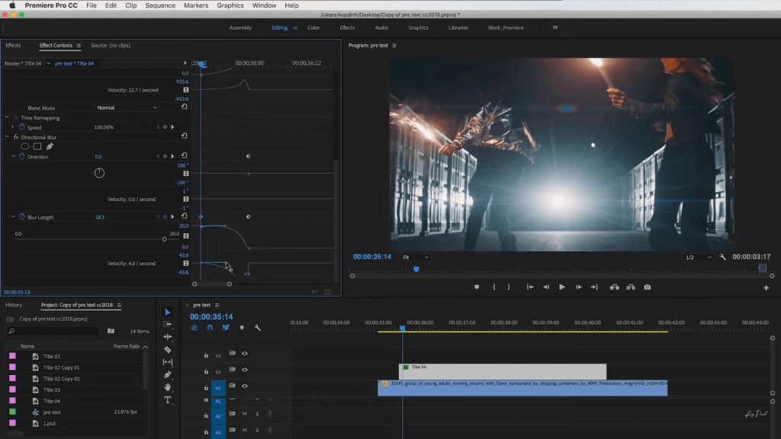
Task: Expand the Speed property
Action: [x=12, y=127]
